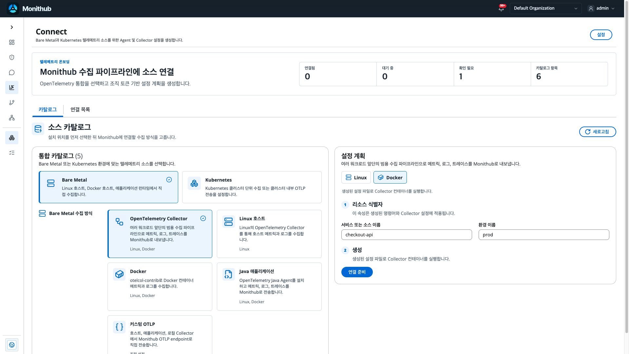Select the 커스텀 OTLP card

(x=160, y=335)
